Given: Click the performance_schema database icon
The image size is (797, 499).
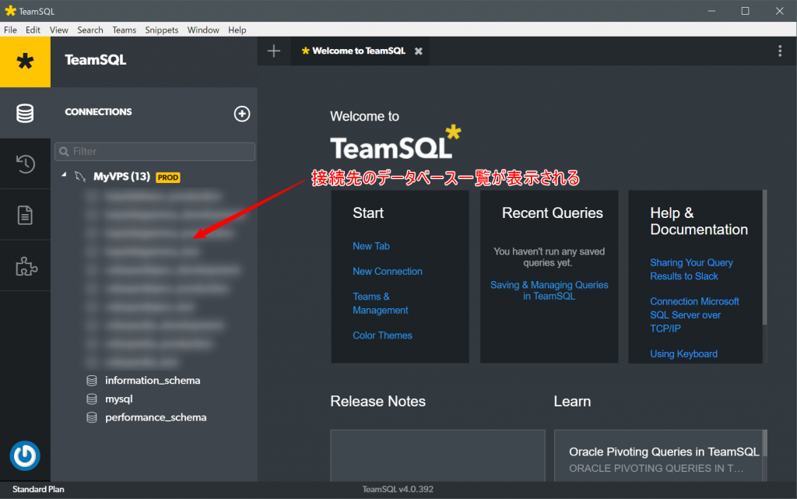Looking at the screenshot, I should [92, 418].
